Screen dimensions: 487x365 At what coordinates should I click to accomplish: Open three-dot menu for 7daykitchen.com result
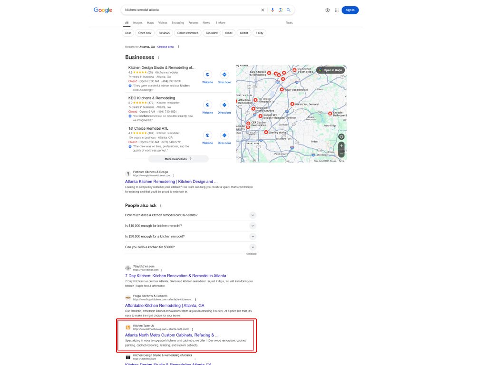(x=162, y=270)
